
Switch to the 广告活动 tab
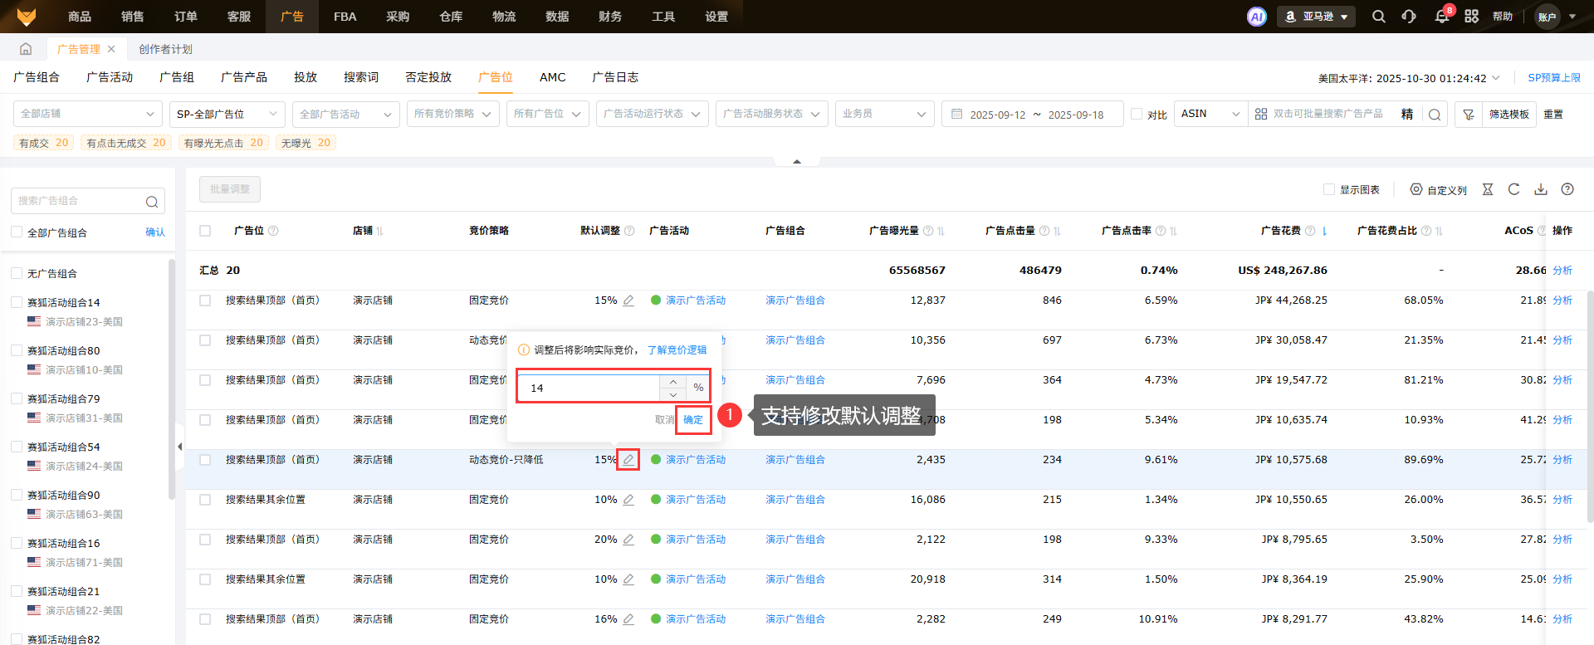point(110,77)
